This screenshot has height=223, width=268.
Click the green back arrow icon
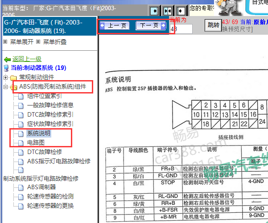click(7, 59)
